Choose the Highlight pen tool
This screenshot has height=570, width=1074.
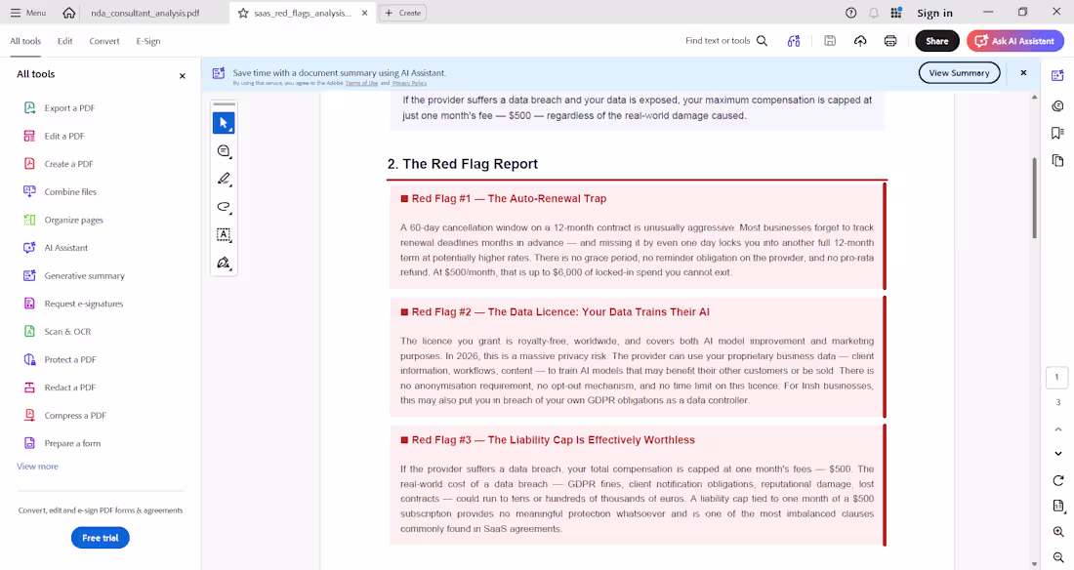point(224,179)
